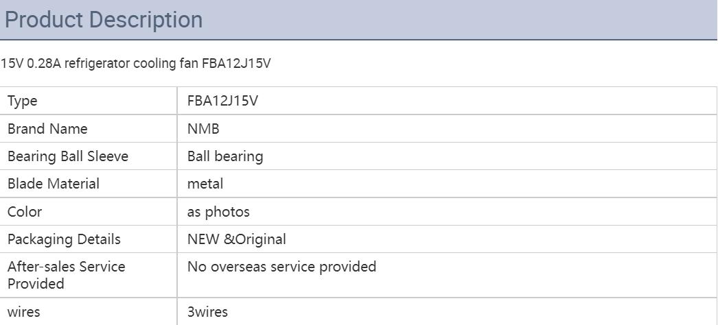Click the 'as photos' value cell
Image resolution: width=718 pixels, height=325 pixels.
[x=218, y=212]
